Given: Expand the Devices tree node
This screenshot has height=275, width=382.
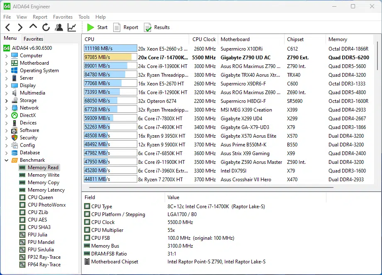Looking at the screenshot, I should coord(7,123).
